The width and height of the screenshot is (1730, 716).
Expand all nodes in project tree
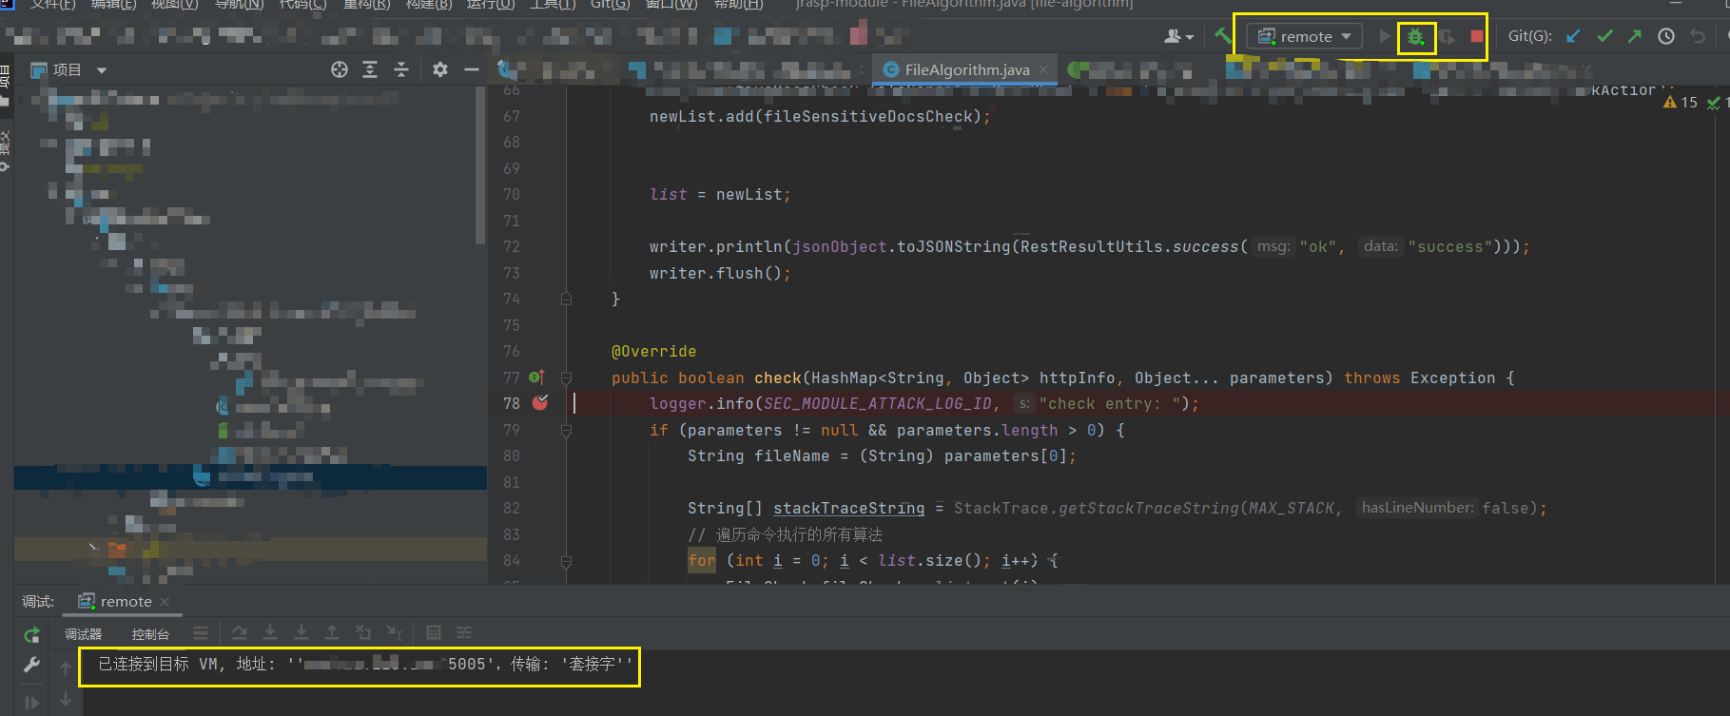(370, 69)
